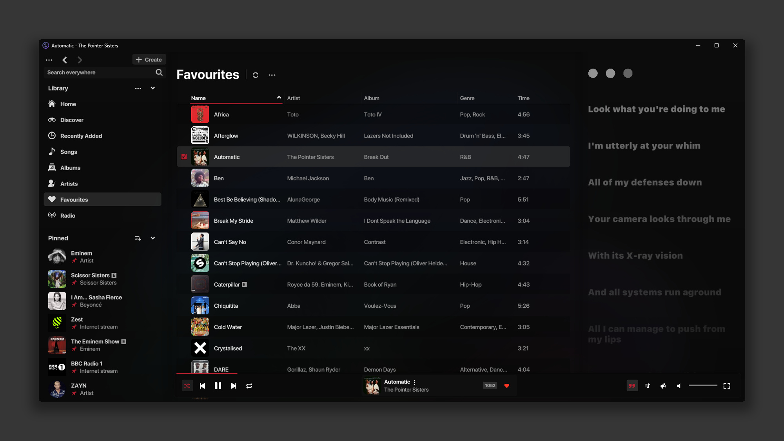Screen dimensions: 784x441
Task: Open Recently Added in the sidebar
Action: click(x=81, y=136)
